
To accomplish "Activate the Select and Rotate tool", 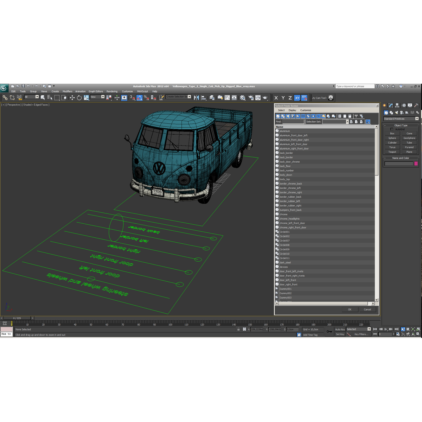I will (x=79, y=98).
